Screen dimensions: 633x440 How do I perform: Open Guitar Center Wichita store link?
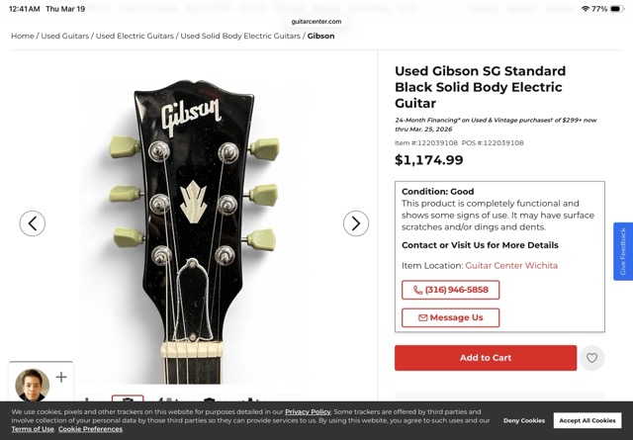[x=511, y=265]
